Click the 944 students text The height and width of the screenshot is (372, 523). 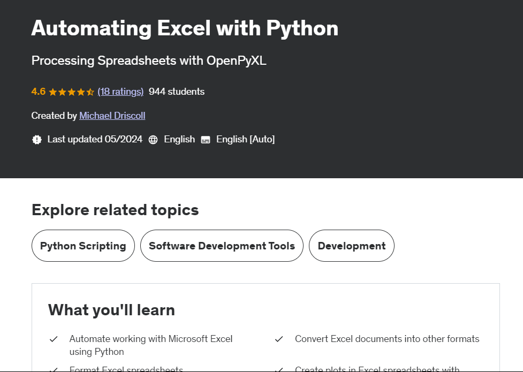tap(177, 92)
